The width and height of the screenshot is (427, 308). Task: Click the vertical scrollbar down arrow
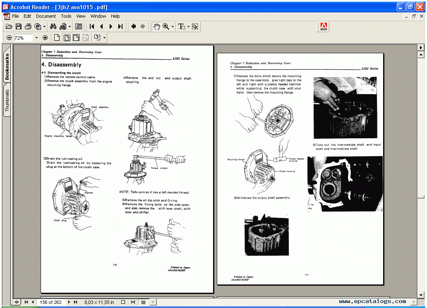point(421,295)
